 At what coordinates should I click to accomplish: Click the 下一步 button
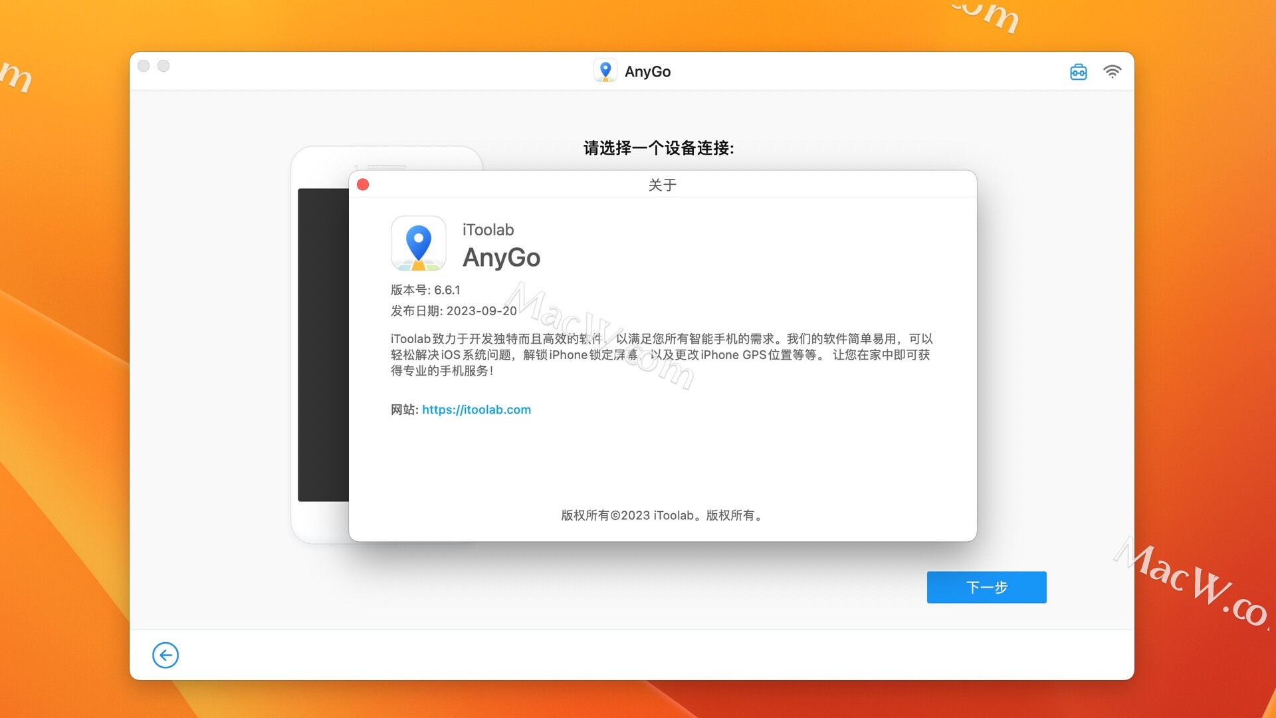[x=986, y=587]
